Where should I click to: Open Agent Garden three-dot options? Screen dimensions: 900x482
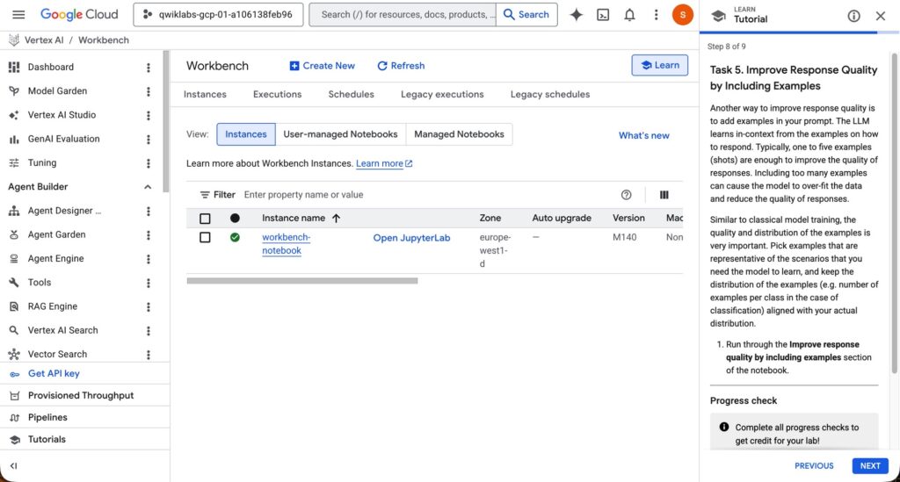tap(148, 235)
